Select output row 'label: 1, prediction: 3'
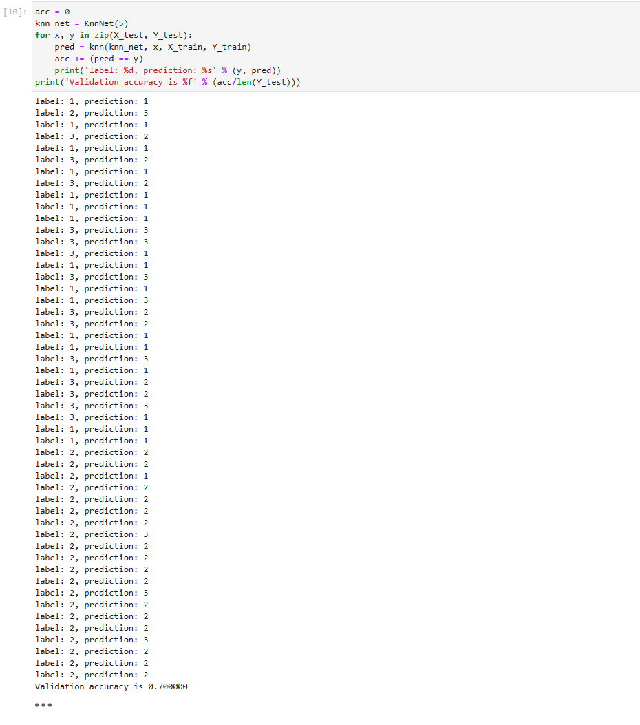 tap(92, 301)
